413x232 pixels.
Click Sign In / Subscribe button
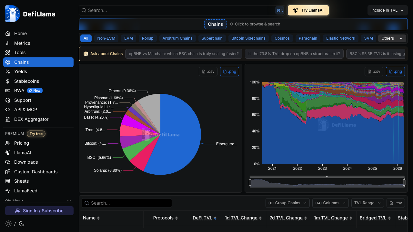click(x=39, y=211)
